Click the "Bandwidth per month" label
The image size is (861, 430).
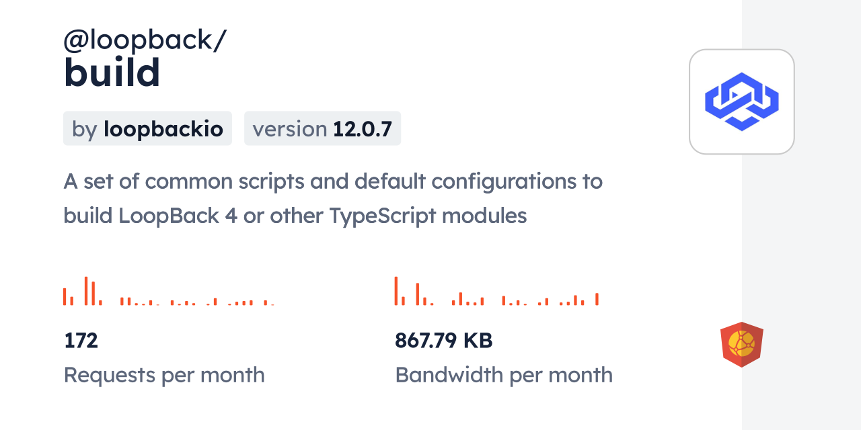click(503, 375)
